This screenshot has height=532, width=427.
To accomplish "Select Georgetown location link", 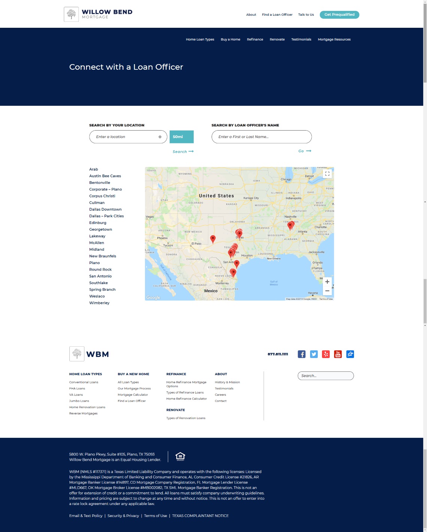I will pos(100,230).
